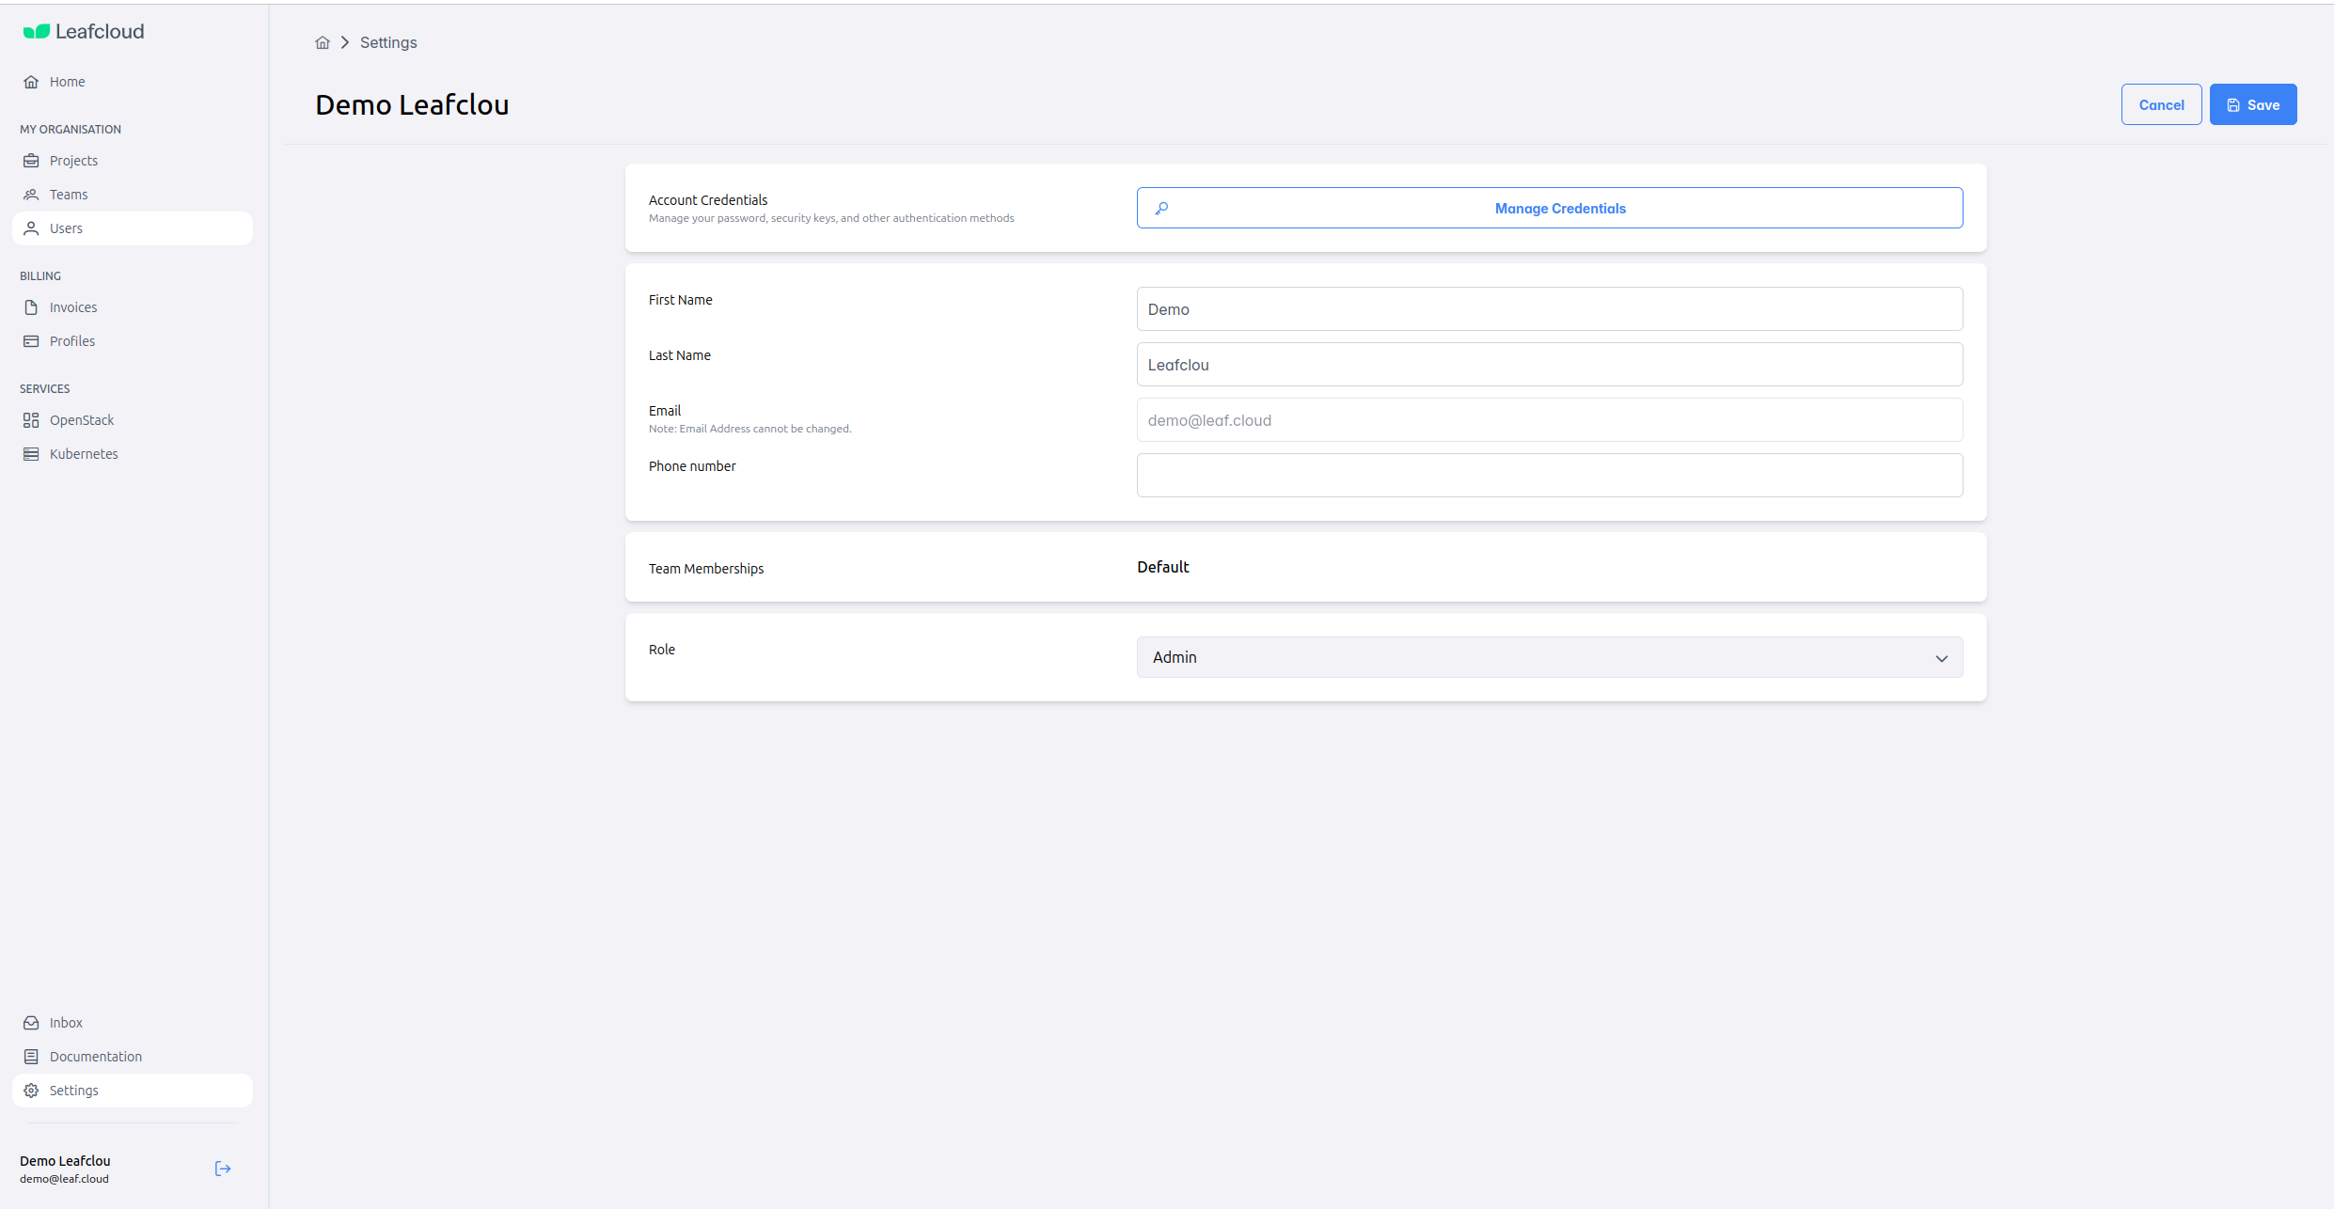Viewport: 2334px width, 1209px height.
Task: Open the Inbox
Action: click(133, 1023)
